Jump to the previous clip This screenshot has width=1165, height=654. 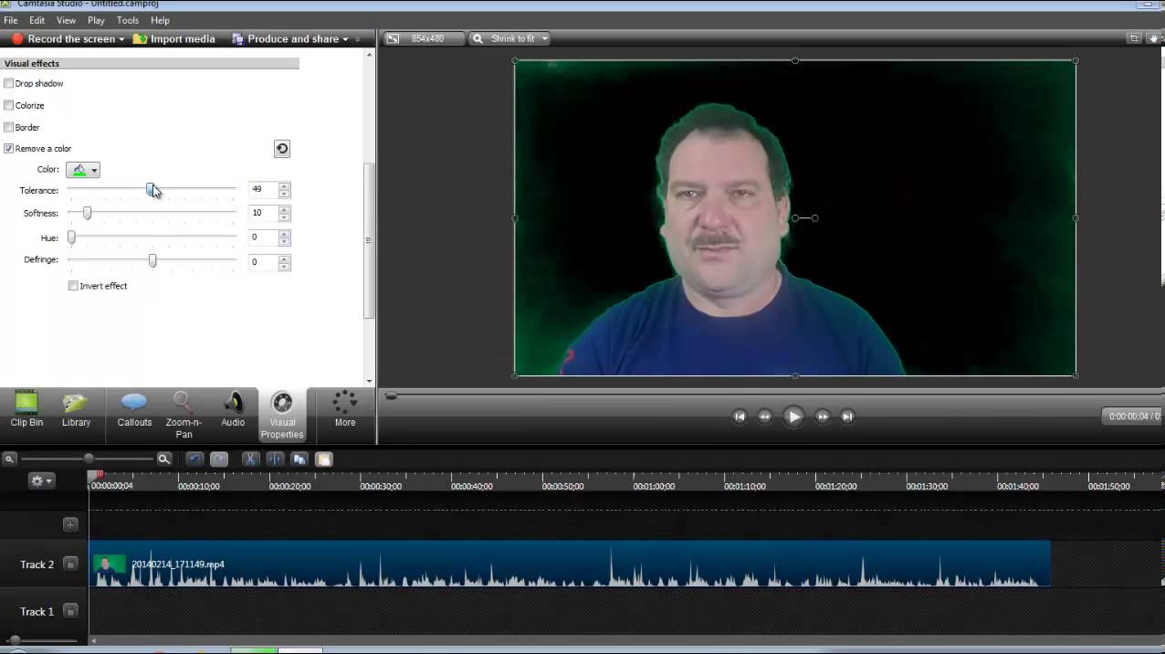click(x=740, y=417)
